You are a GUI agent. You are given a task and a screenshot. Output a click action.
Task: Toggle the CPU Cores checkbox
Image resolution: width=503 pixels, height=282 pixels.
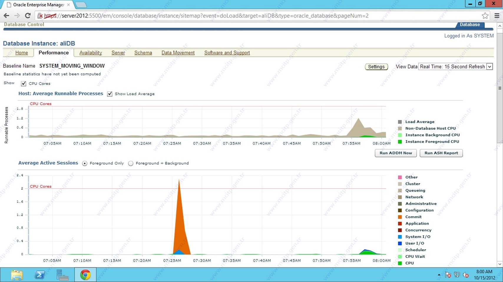24,84
